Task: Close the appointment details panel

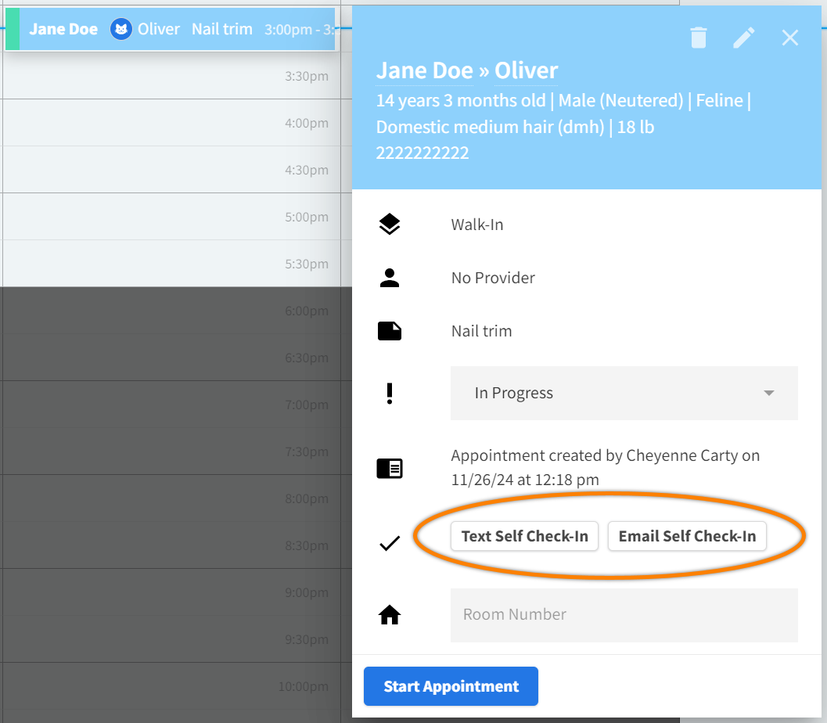Action: click(x=790, y=38)
